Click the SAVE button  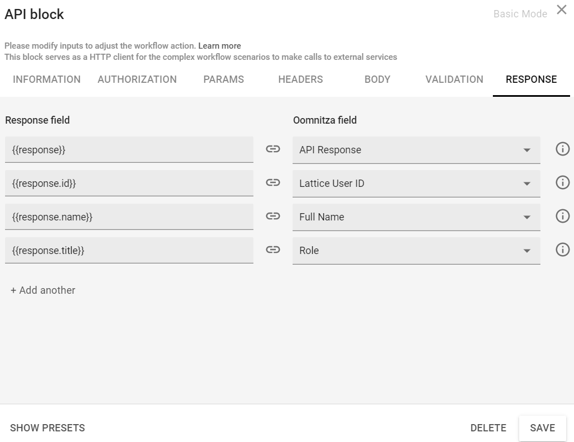pyautogui.click(x=542, y=427)
